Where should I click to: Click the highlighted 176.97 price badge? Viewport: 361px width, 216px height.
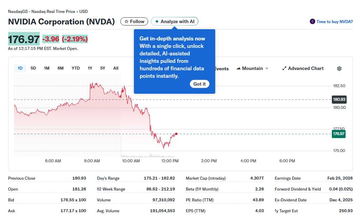(338, 134)
